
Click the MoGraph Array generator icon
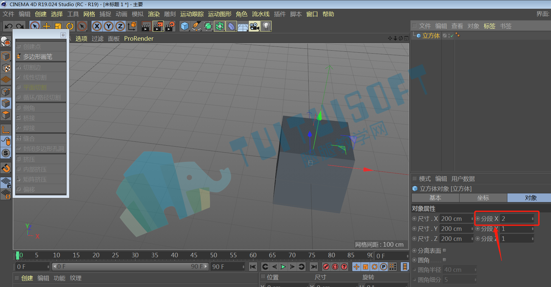click(x=220, y=26)
